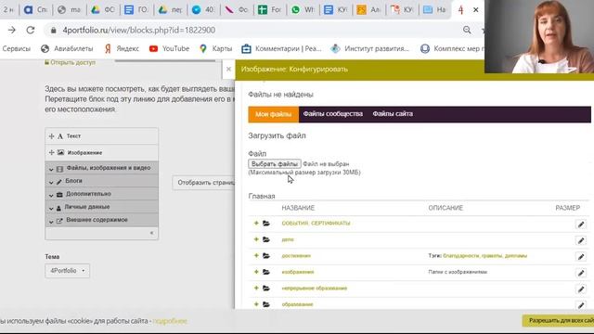Switch to Файлы сайта tab
The width and height of the screenshot is (594, 334).
point(393,114)
